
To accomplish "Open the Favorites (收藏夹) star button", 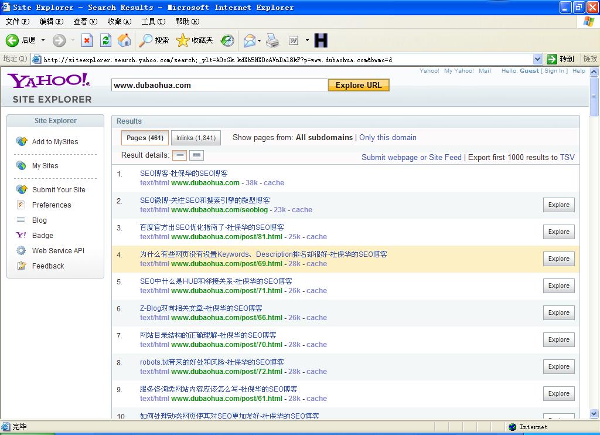I will pyautogui.click(x=194, y=40).
